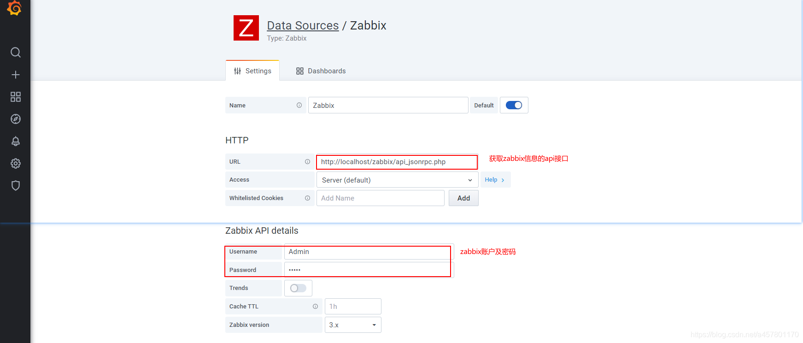Open the Access Server (default) dropdown
This screenshot has width=803, height=343.
click(397, 180)
